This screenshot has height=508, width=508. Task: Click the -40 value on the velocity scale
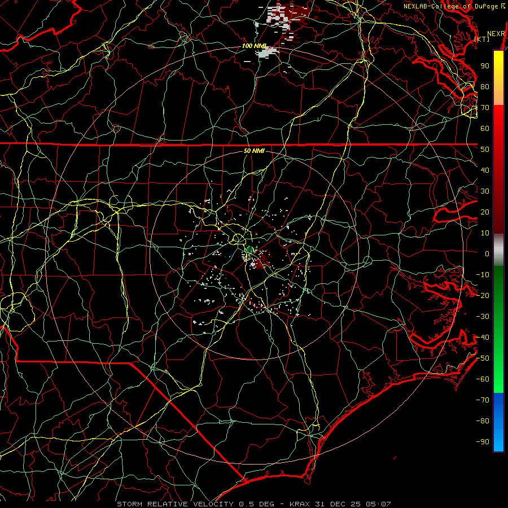tap(483, 338)
